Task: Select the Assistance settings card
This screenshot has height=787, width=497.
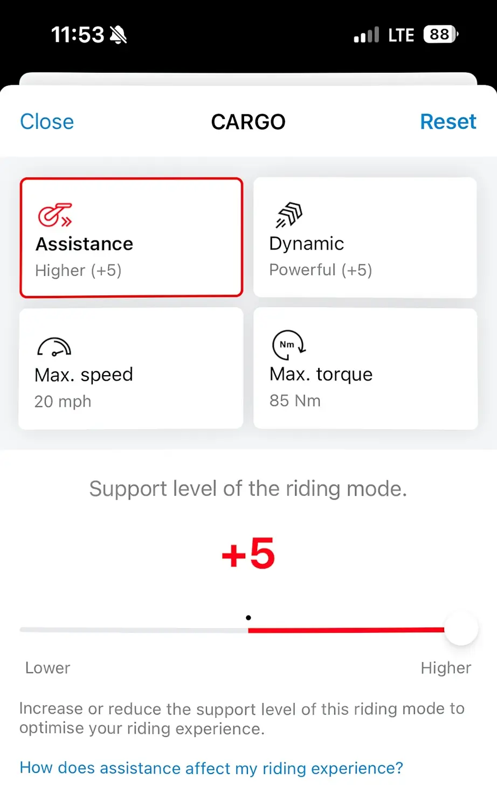Action: (x=131, y=238)
